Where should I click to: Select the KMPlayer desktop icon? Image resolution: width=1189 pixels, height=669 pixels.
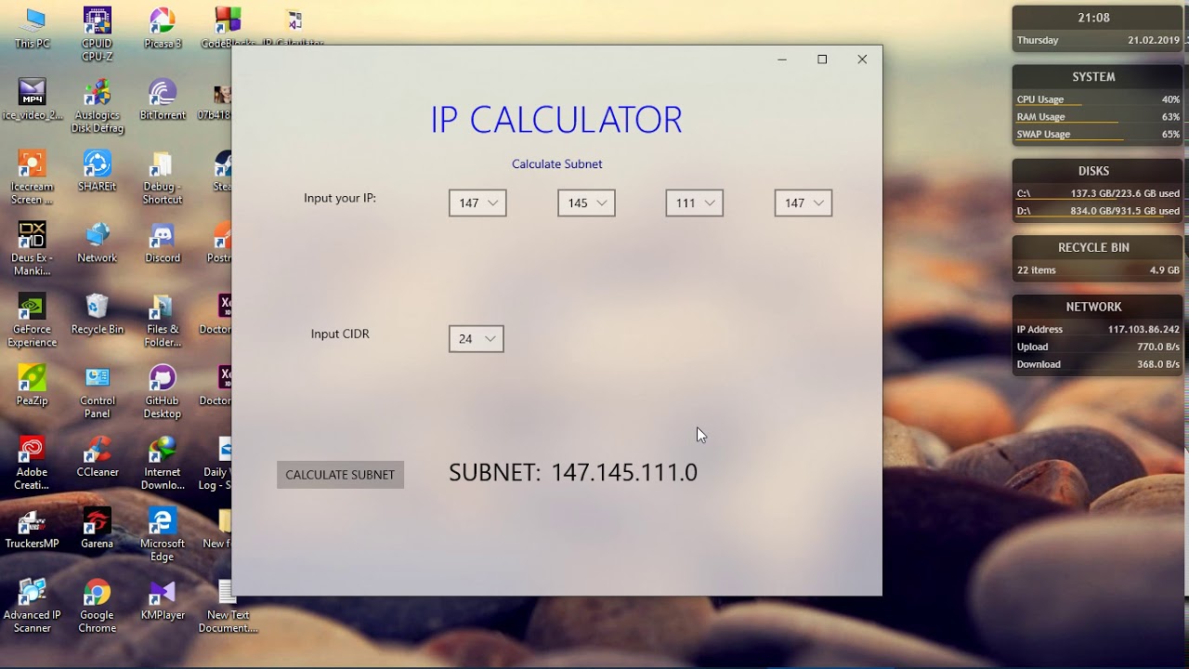coord(163,600)
